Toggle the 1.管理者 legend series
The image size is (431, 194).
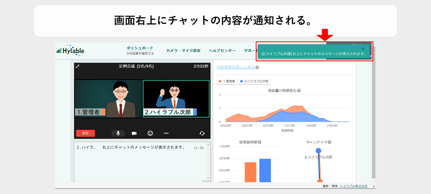(x=227, y=81)
